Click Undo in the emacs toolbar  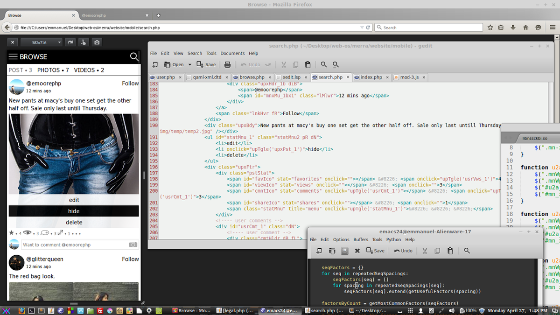click(x=403, y=251)
